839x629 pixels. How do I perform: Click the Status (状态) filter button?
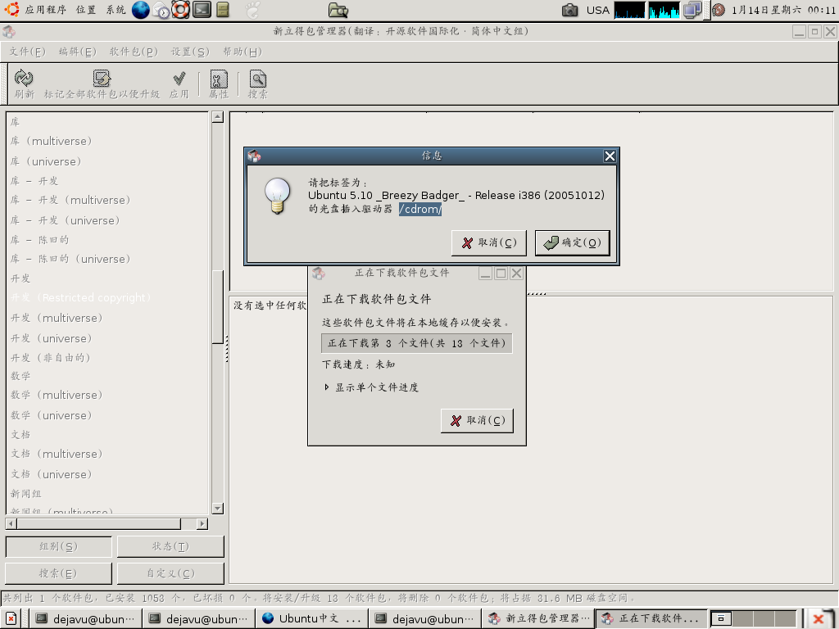coord(170,546)
